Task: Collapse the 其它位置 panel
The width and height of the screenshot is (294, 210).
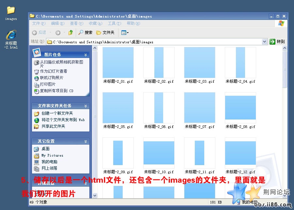Action: tap(85, 141)
